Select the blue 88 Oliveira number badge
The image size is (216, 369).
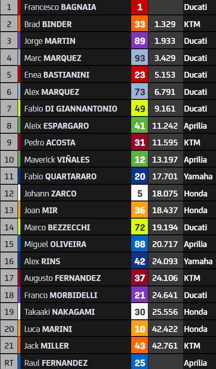[140, 244]
